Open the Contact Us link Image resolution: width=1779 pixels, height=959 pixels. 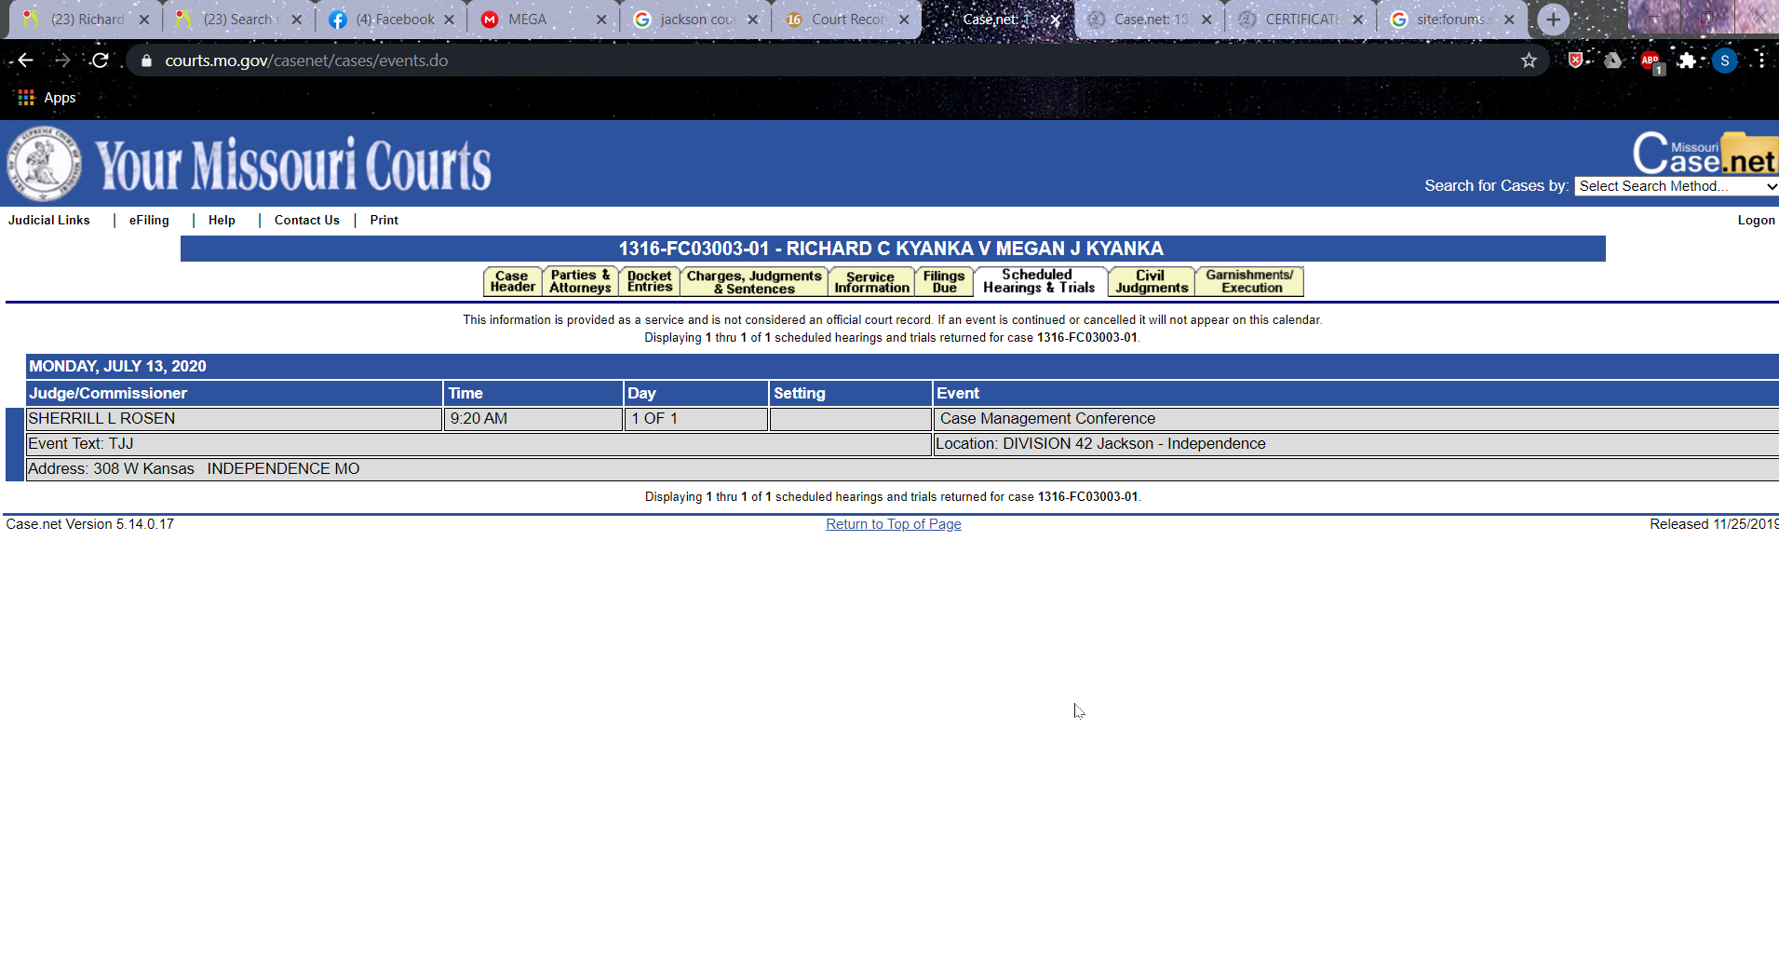tap(307, 221)
